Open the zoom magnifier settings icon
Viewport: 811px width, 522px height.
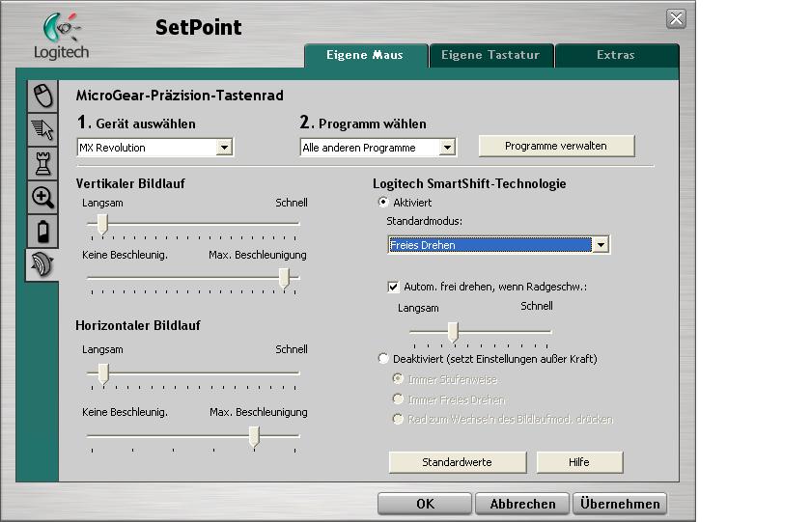[42, 197]
